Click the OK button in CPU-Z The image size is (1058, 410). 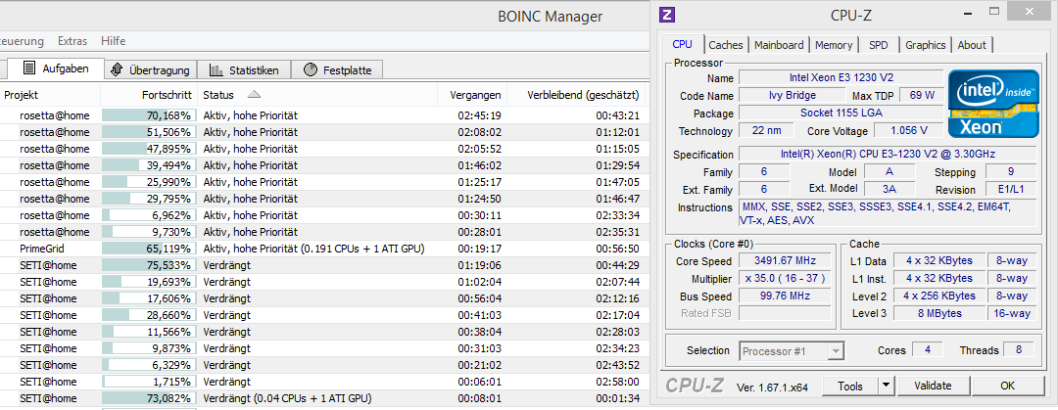tap(1007, 387)
